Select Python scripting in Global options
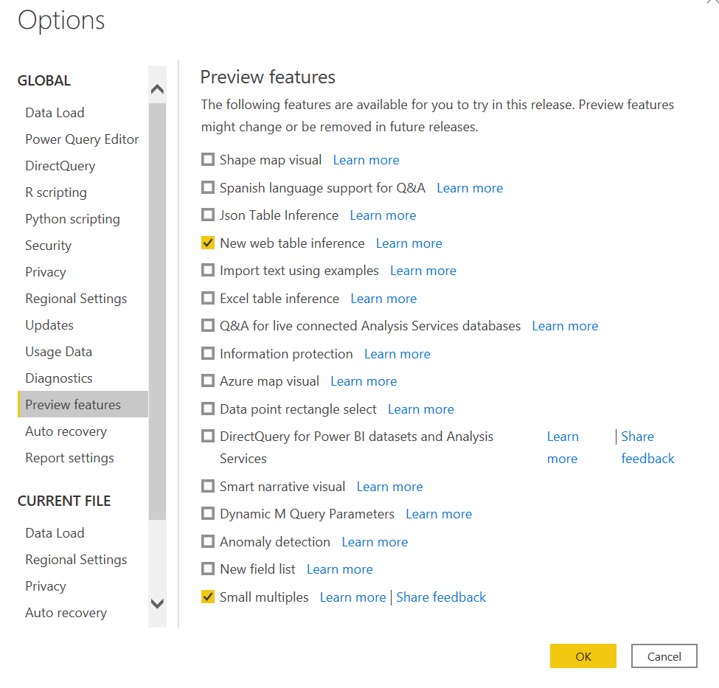Screen dimensions: 719x688 tap(72, 219)
